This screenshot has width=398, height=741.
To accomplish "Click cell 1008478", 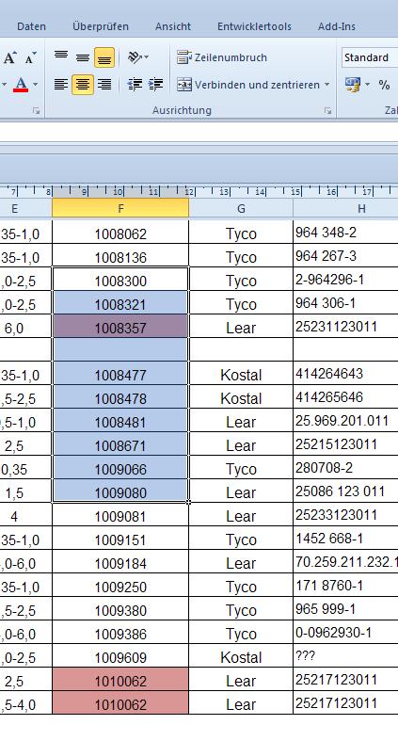I will pos(120,397).
